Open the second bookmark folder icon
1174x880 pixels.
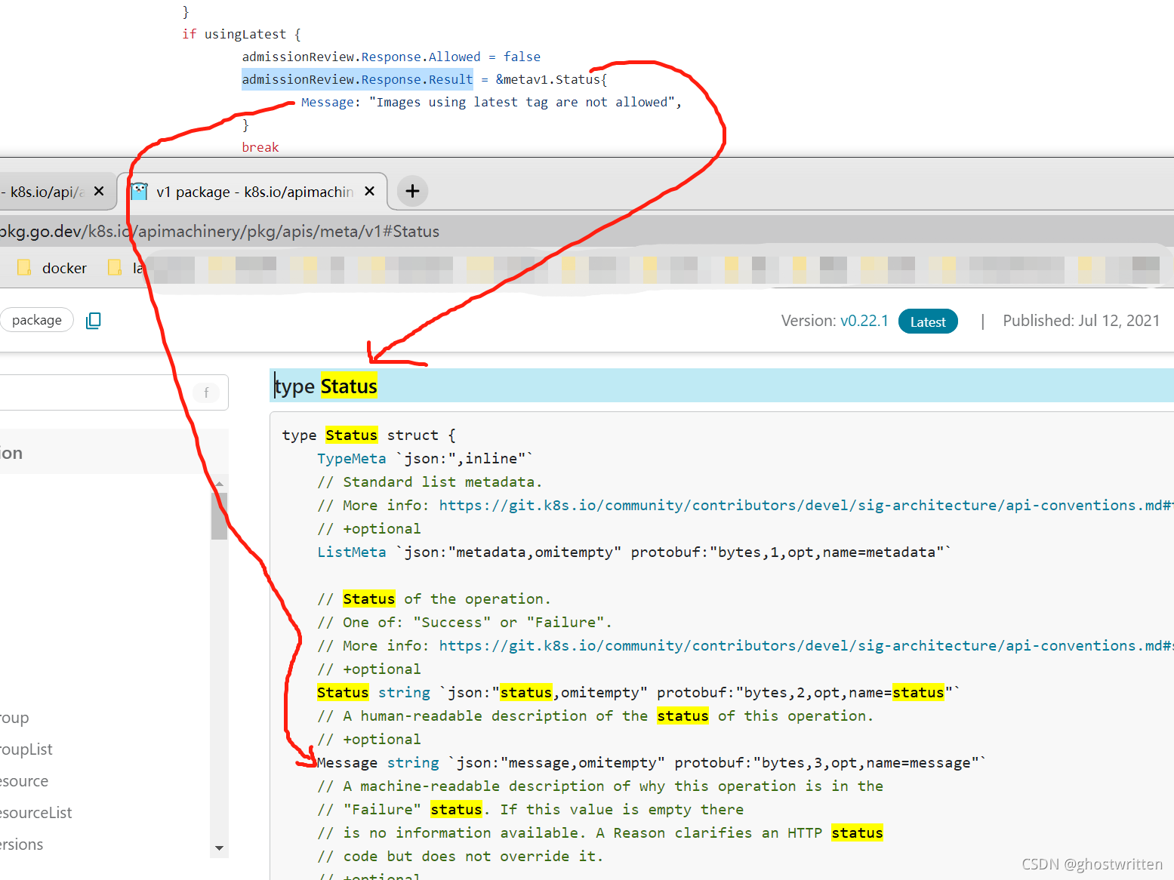(115, 268)
